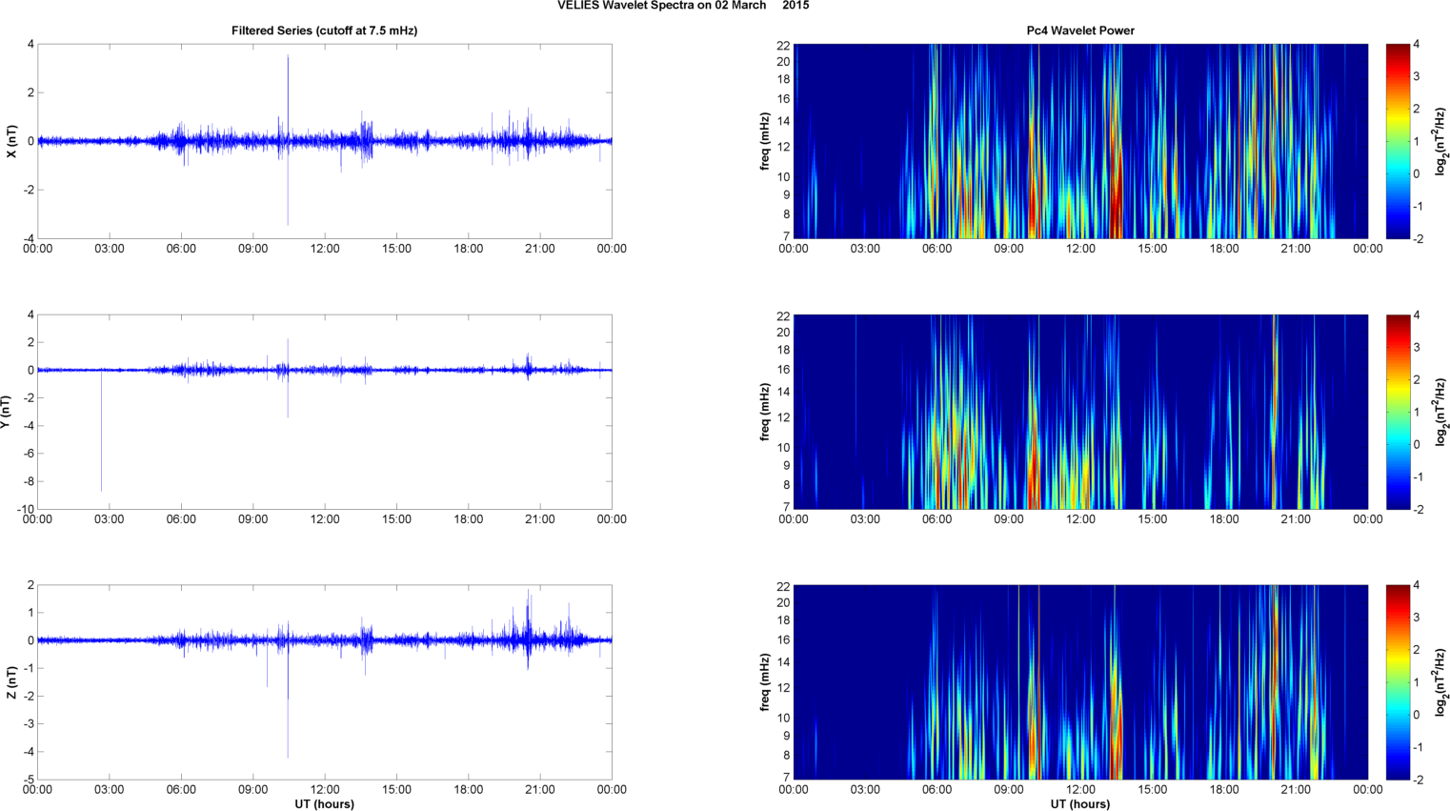Click the "X (nT)" axis label
This screenshot has height=811, width=1450.
pos(11,141)
